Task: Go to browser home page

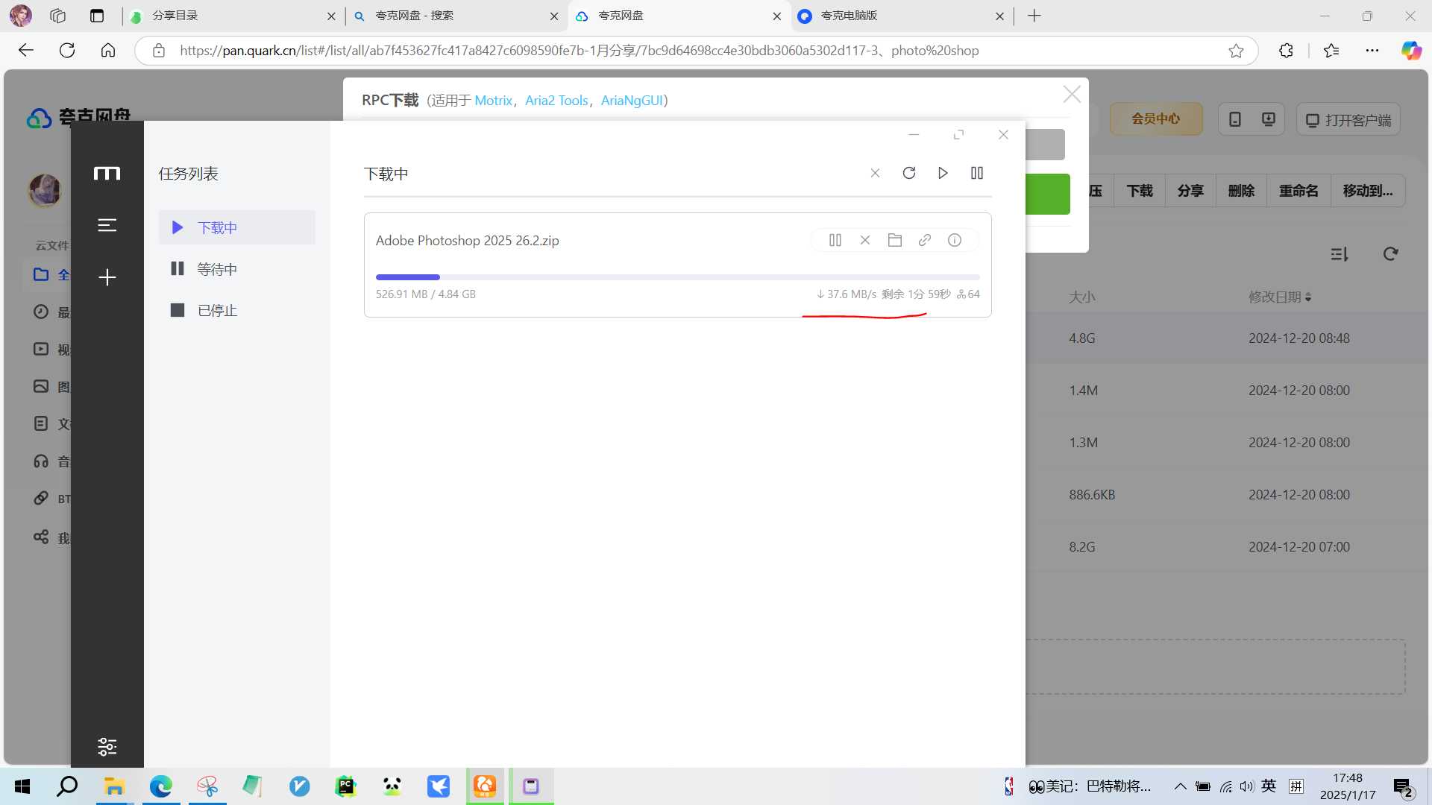Action: pos(108,51)
